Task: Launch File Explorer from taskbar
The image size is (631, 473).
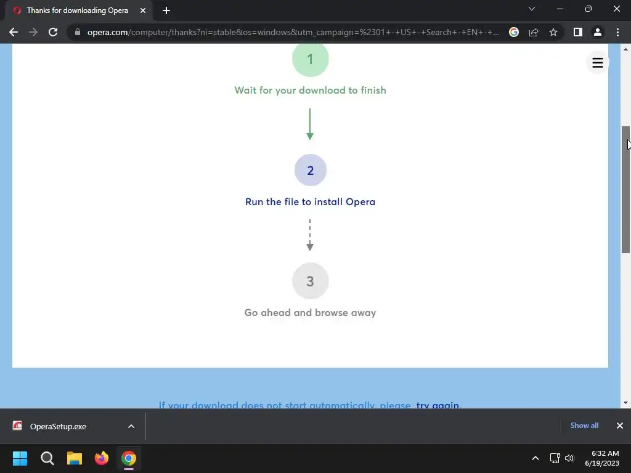Action: 75,458
